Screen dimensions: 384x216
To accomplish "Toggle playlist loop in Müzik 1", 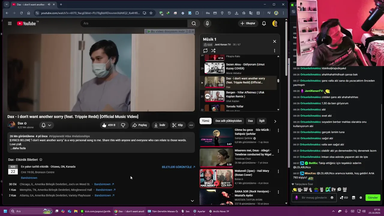I will [205, 51].
